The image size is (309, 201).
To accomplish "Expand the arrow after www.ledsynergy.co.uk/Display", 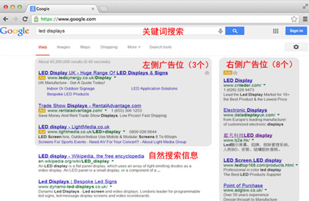I will 115,77.
